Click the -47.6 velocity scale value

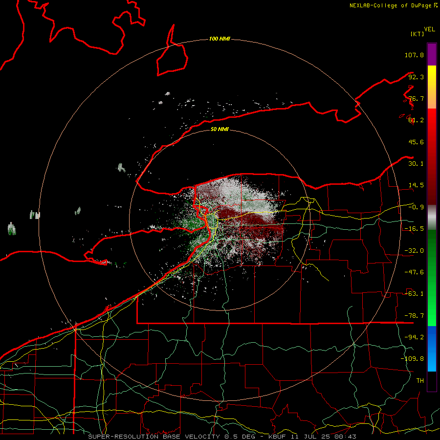pyautogui.click(x=414, y=272)
